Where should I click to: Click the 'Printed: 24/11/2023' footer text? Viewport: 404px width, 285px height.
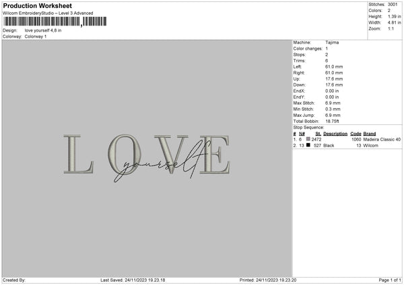pyautogui.click(x=268, y=280)
